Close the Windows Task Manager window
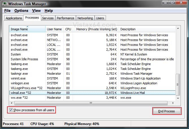189x129 pixels. (x=181, y=3)
